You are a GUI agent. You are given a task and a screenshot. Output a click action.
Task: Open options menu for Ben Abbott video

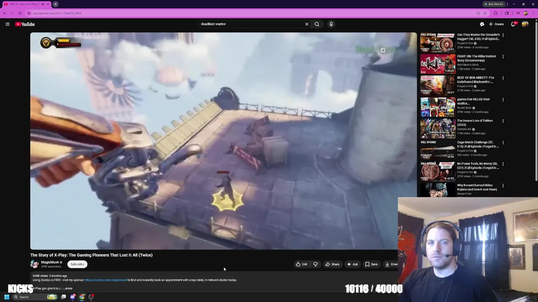click(x=503, y=78)
